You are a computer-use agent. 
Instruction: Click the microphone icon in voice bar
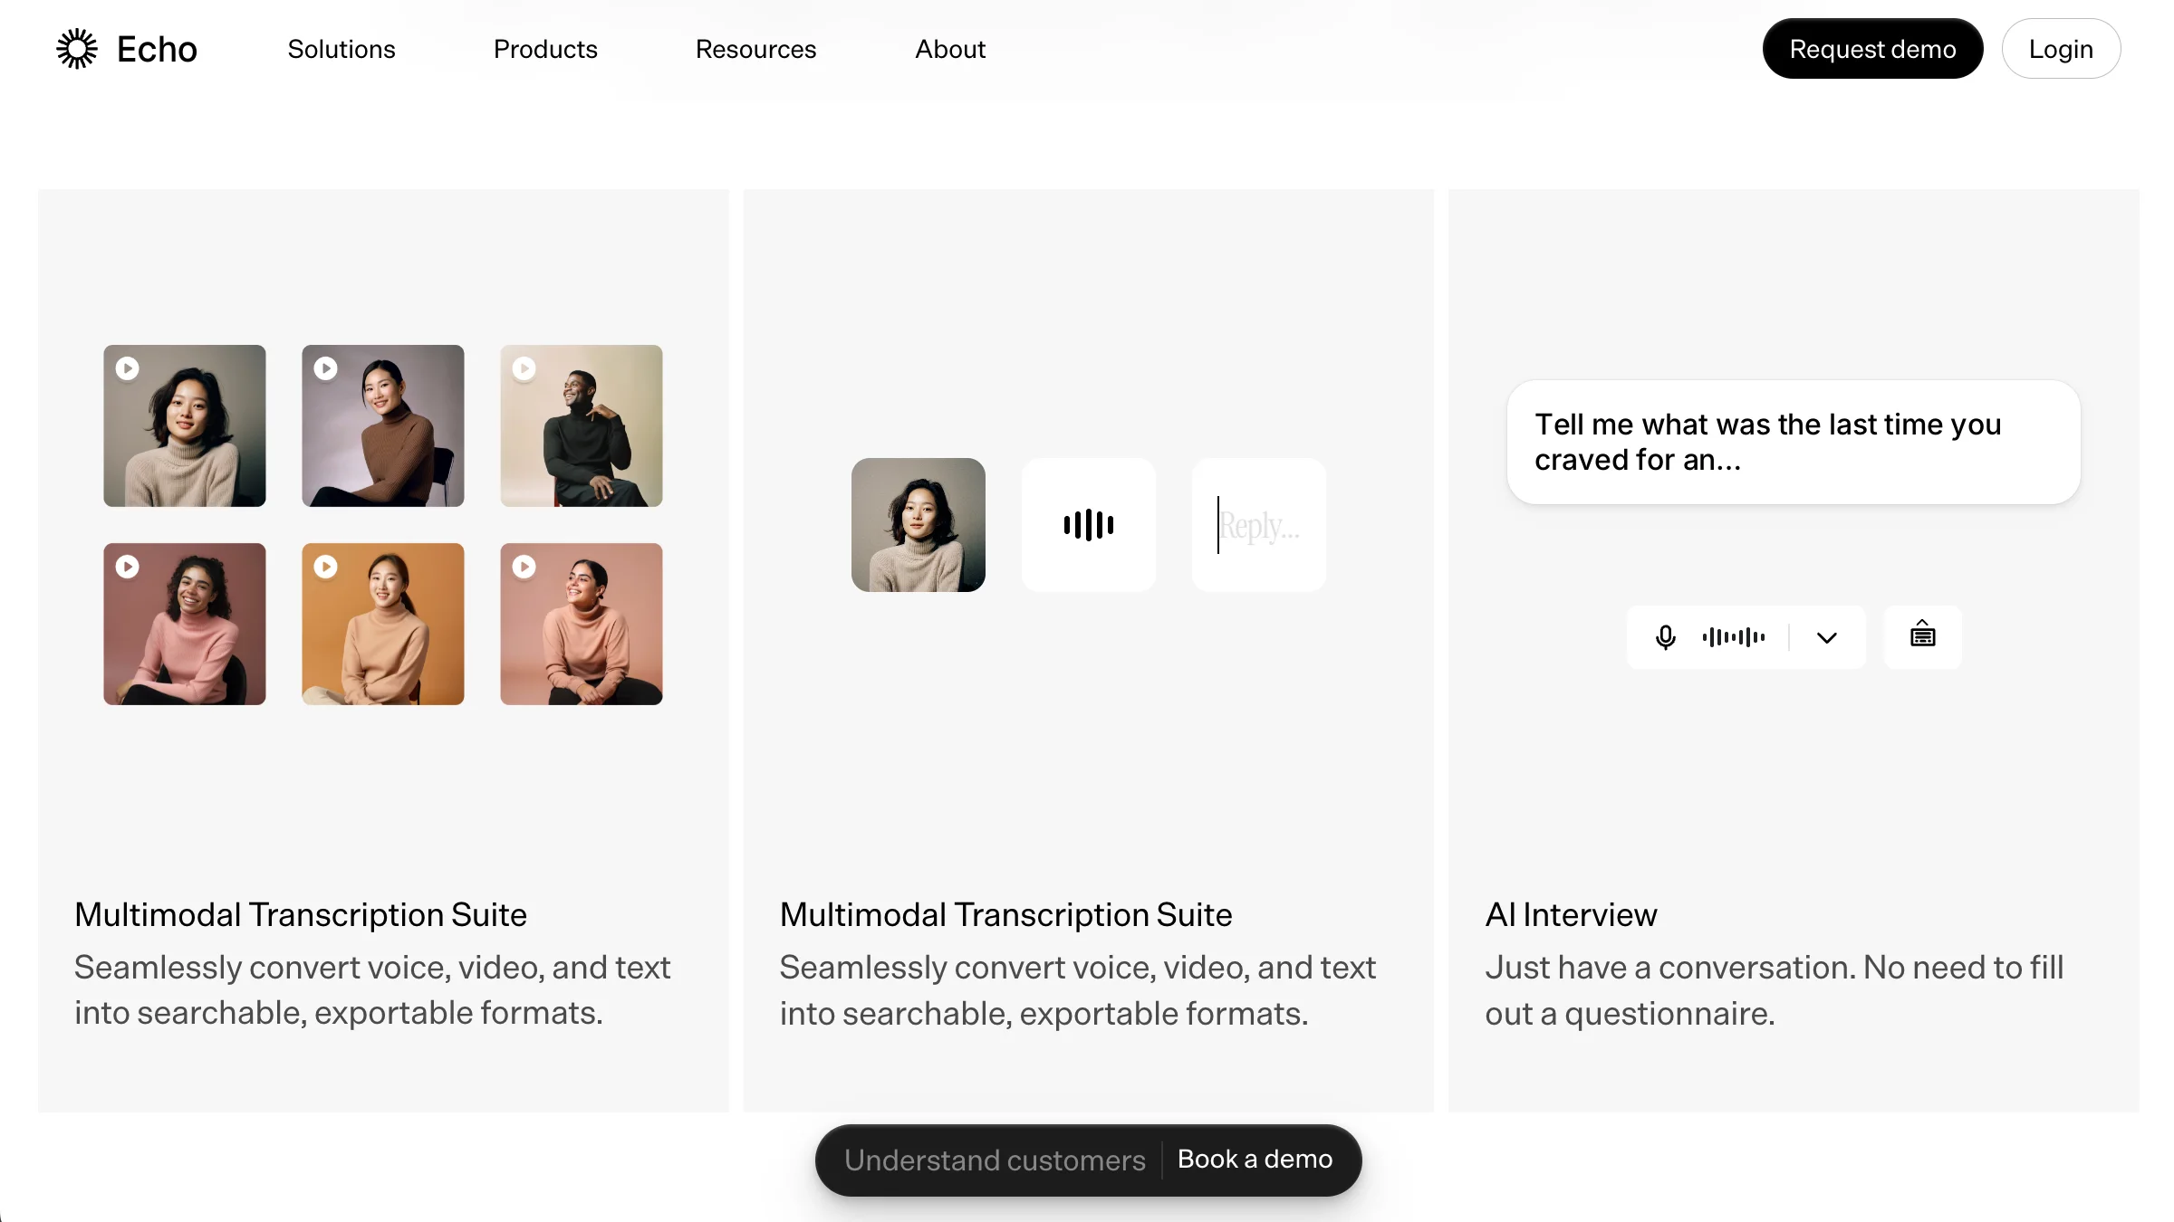[x=1665, y=637]
